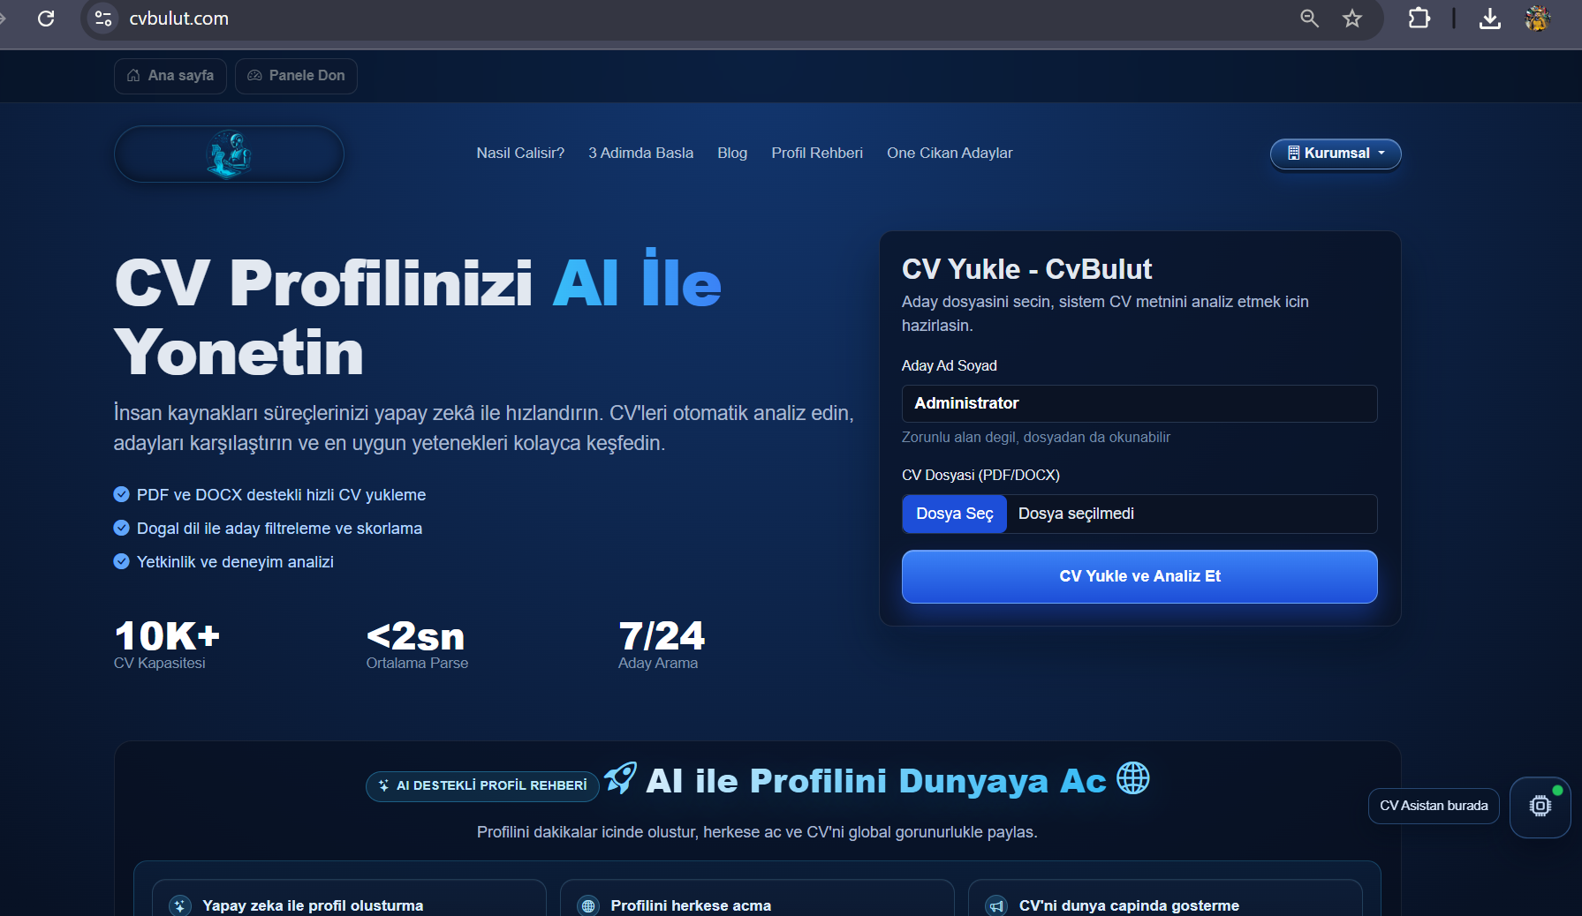Open 3 Adimda Basla nav link

click(641, 153)
